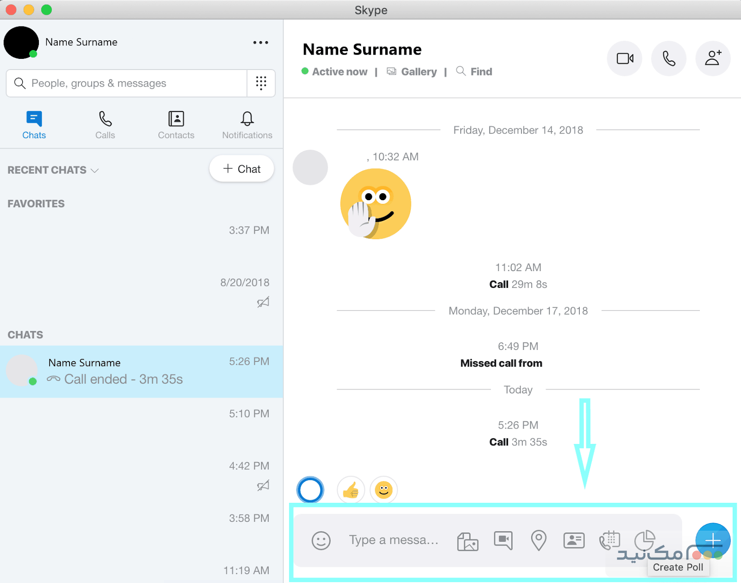Start a video call with Name Surname

(624, 58)
